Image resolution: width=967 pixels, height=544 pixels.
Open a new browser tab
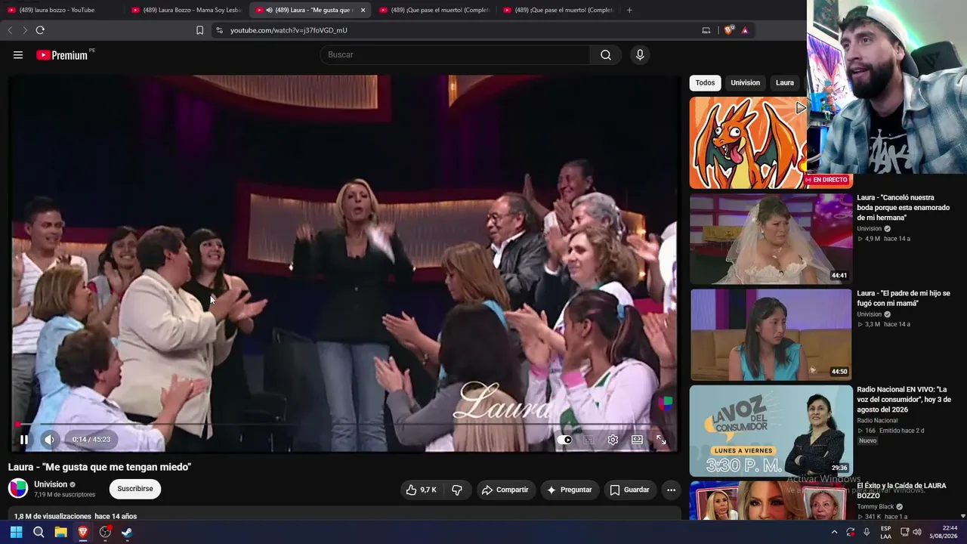point(629,10)
